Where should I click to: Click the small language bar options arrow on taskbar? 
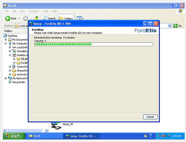[151, 137]
